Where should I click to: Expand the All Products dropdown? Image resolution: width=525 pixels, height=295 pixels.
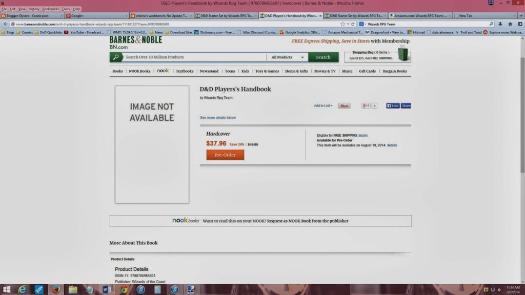click(287, 57)
